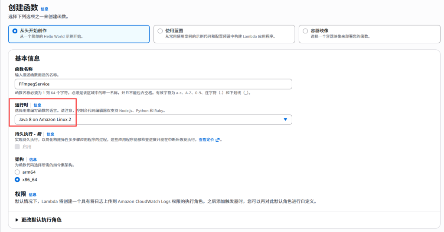This screenshot has width=444, height=232.
Task: Expand the 更改默认执行角色 section
Action: point(41,220)
